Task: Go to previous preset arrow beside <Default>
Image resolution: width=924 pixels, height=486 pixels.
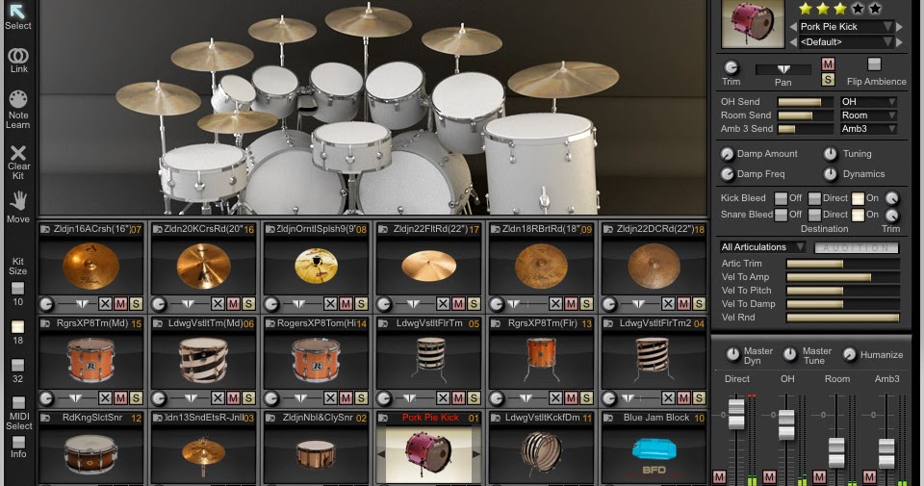Action: 793,41
